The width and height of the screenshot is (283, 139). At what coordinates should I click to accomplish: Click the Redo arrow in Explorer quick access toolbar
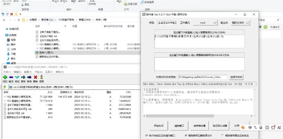tap(7, 14)
